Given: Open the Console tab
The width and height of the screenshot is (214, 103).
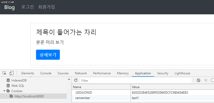Looking at the screenshot, I should click(46, 73).
